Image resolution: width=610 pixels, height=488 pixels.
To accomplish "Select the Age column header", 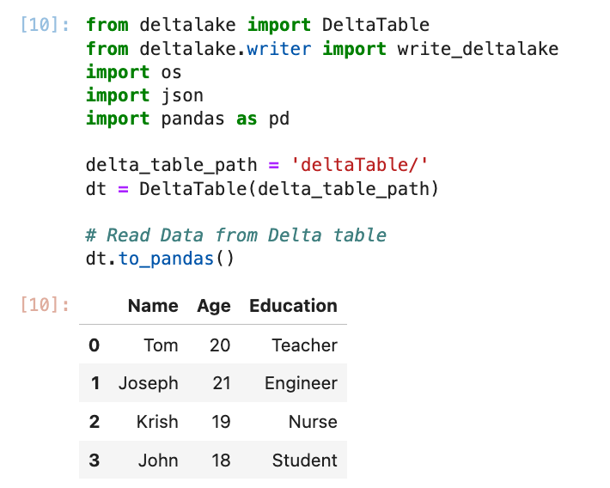I will coord(214,306).
